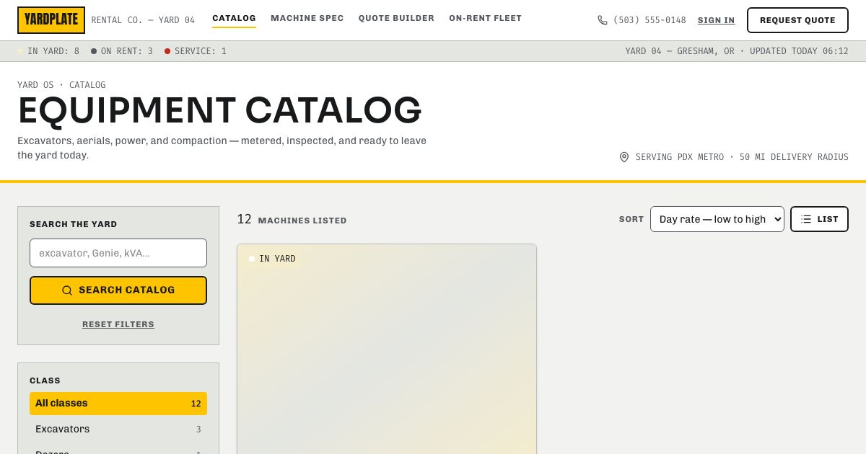Viewport: 866px width, 454px height.
Task: Click the list view icon
Action: click(x=806, y=219)
